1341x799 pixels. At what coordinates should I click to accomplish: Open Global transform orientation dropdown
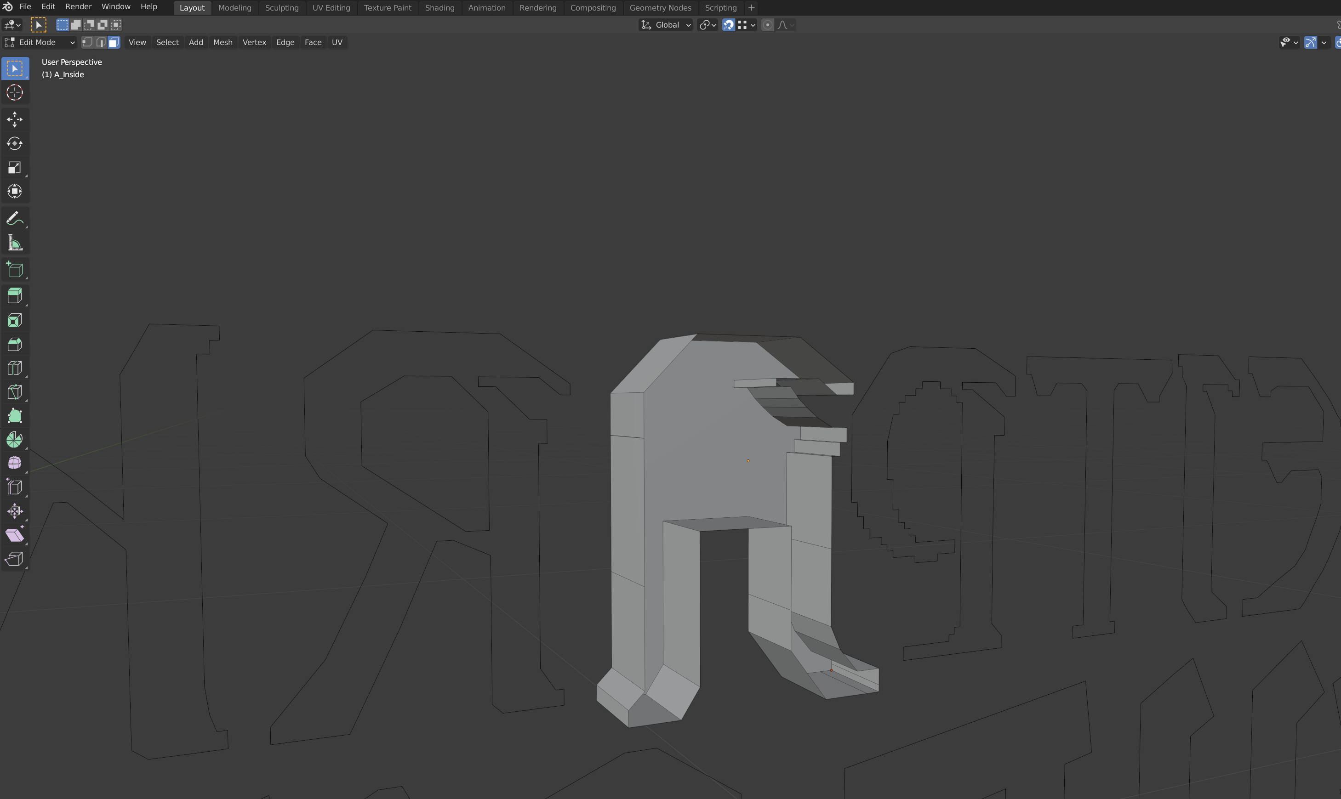666,25
